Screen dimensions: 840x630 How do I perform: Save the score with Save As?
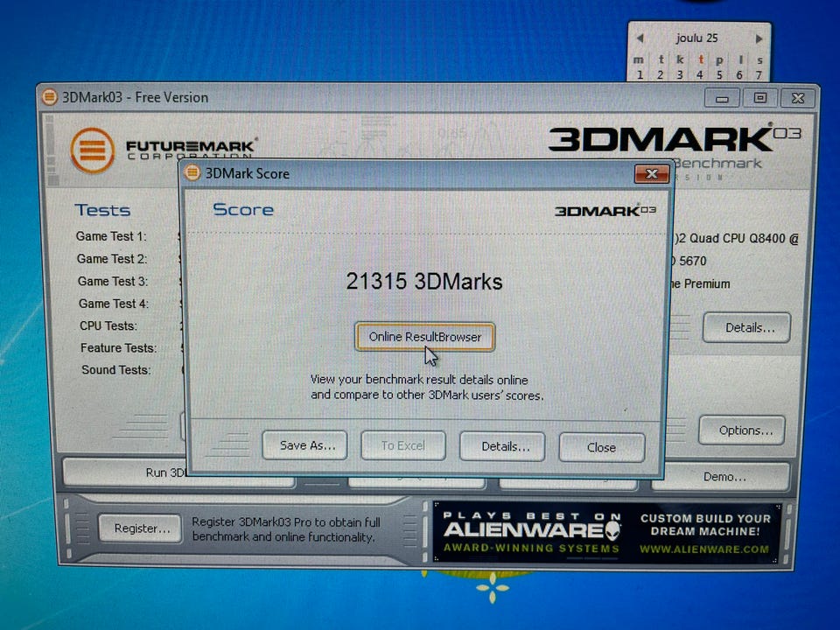point(304,445)
